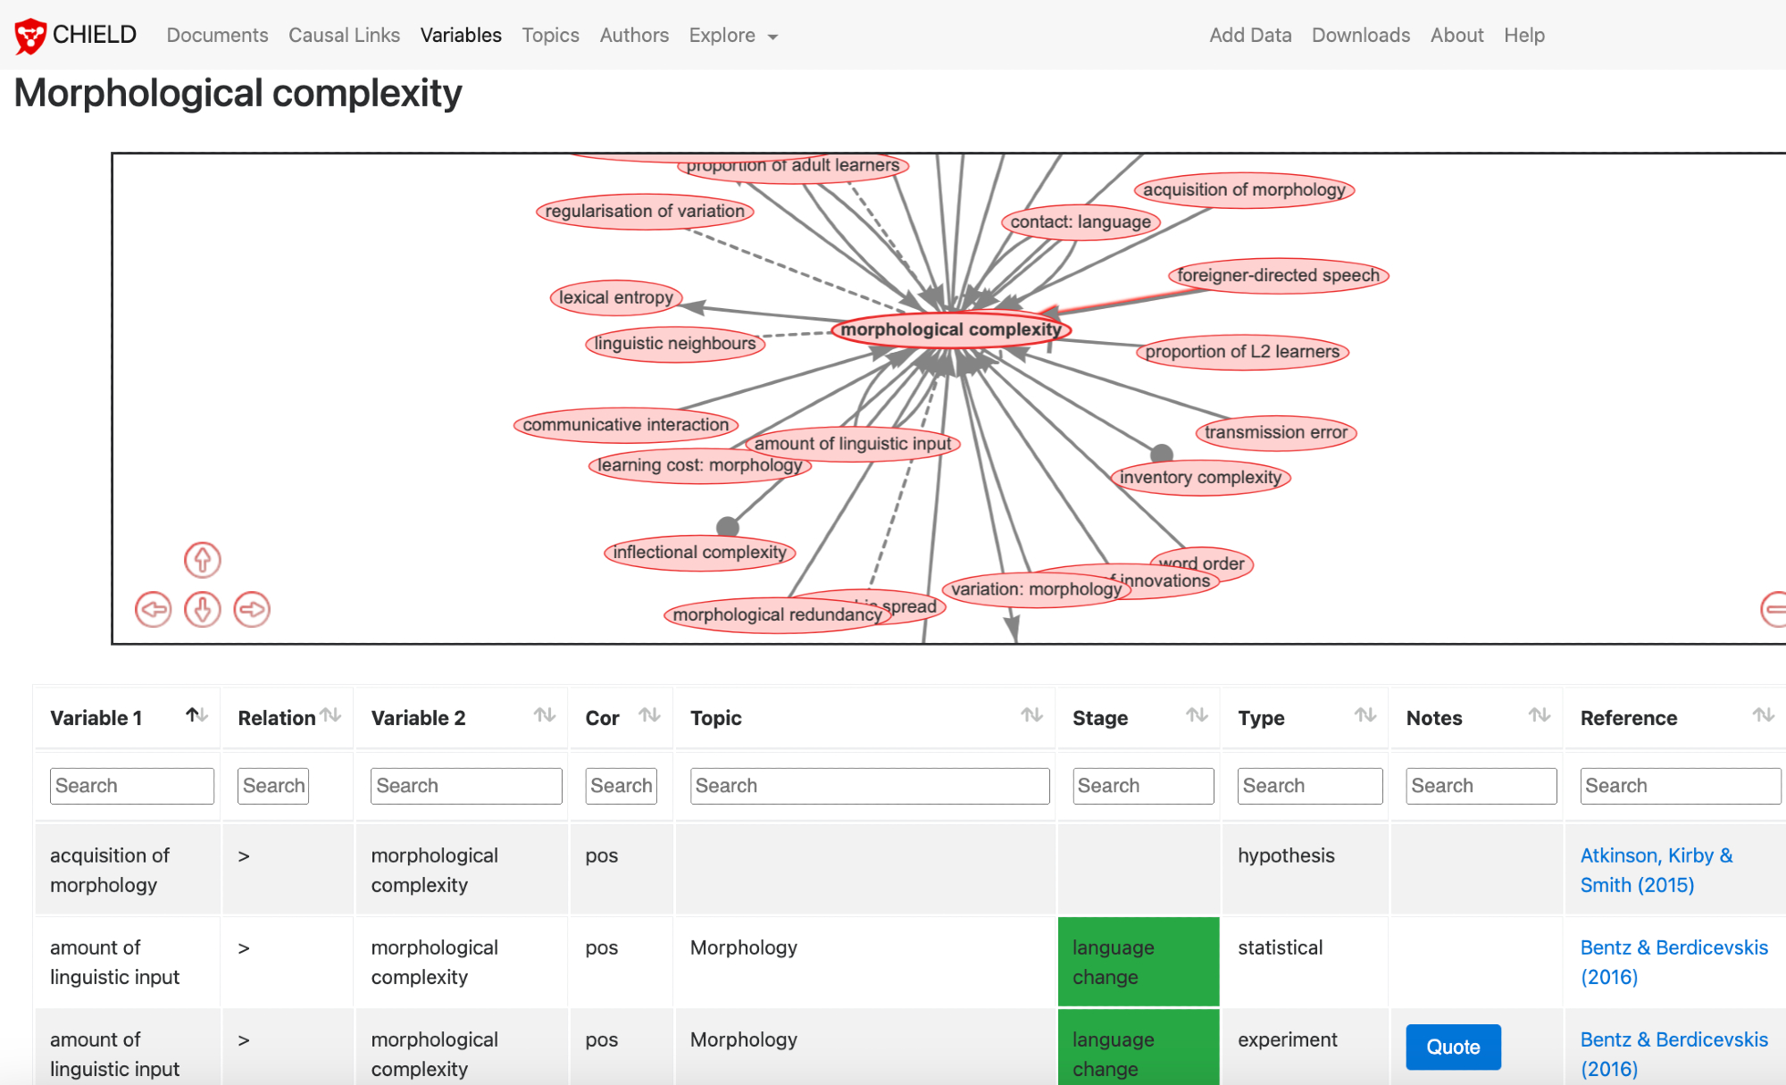This screenshot has width=1786, height=1085.
Task: Toggle sort order on Cor column
Action: (649, 715)
